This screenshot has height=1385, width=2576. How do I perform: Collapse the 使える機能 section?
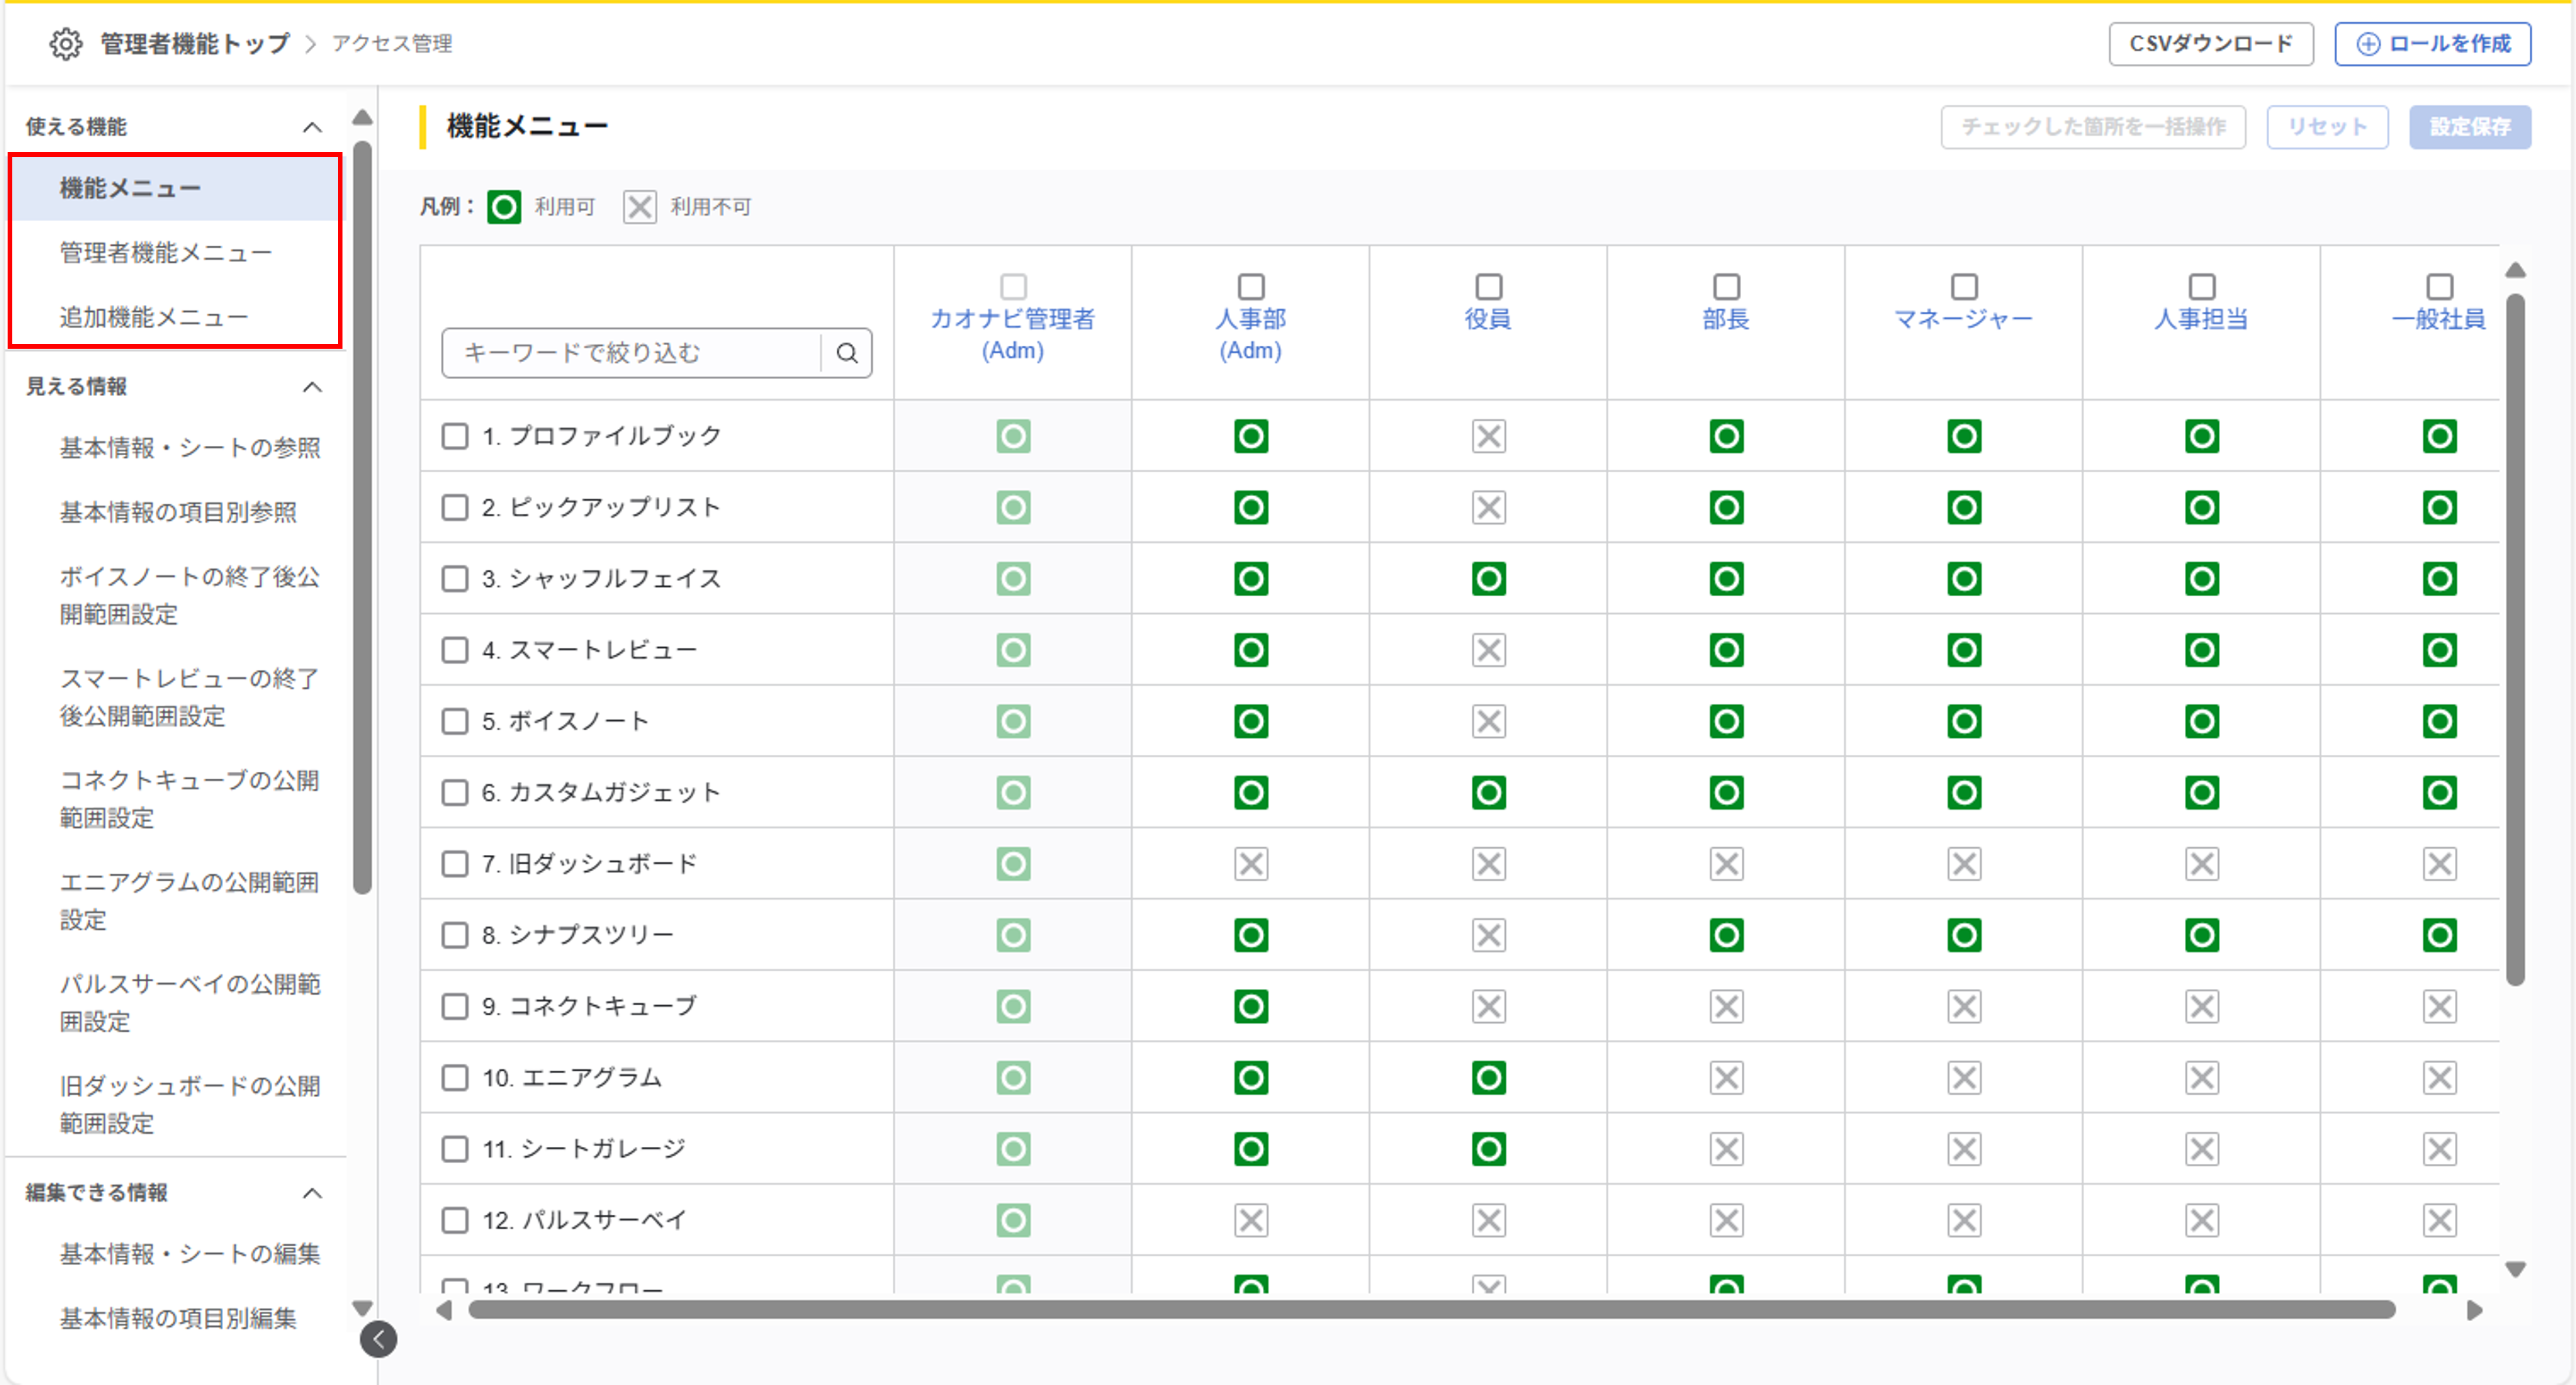click(x=312, y=127)
